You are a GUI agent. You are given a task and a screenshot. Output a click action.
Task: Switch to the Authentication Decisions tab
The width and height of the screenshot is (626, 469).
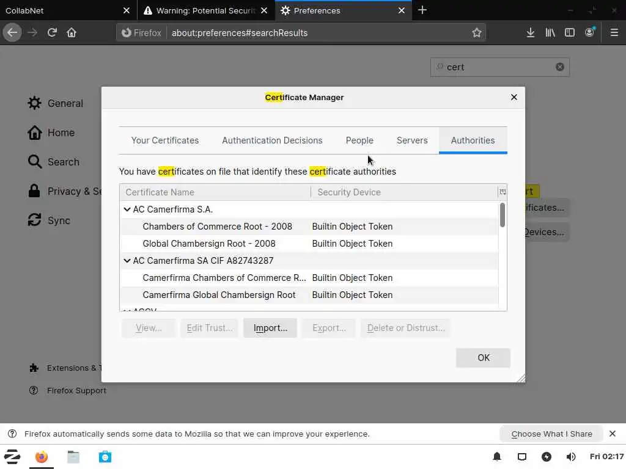coord(272,140)
